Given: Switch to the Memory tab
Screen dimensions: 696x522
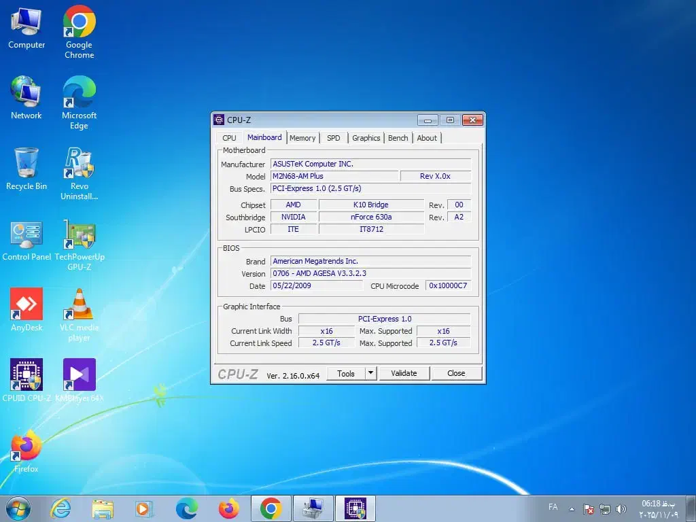Looking at the screenshot, I should 302,138.
